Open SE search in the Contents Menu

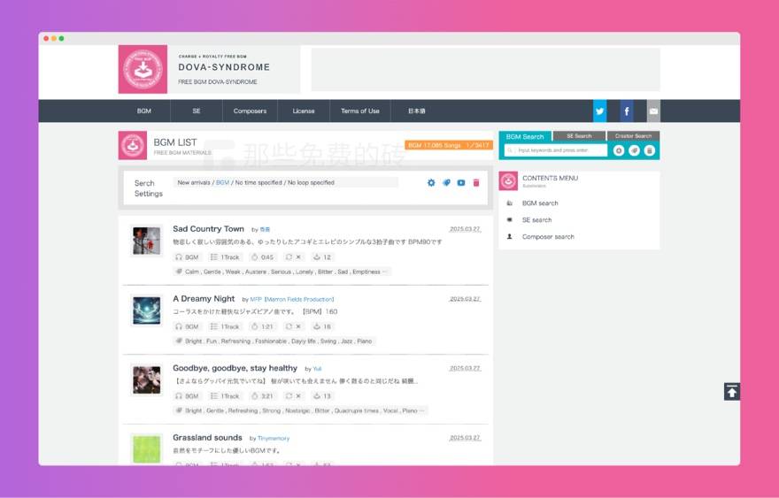[x=536, y=220]
